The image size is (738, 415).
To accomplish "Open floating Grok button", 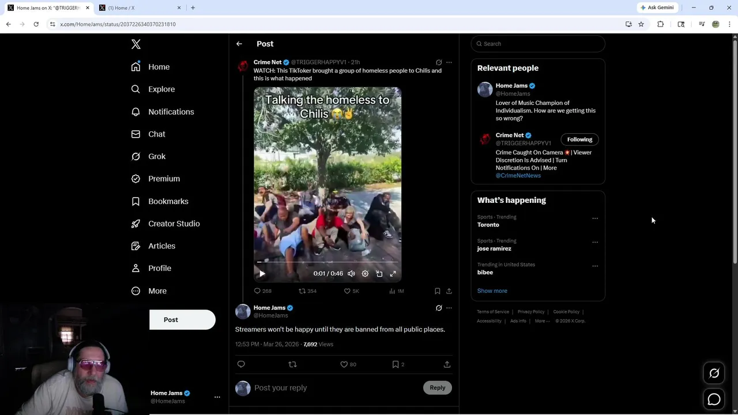I will [714, 373].
